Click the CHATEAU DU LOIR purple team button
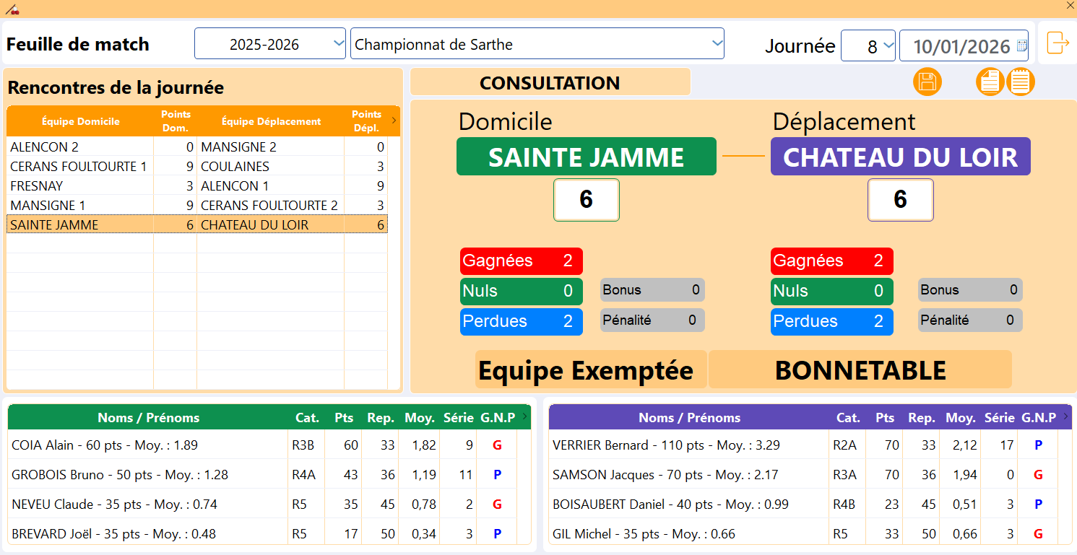This screenshot has height=555, width=1077. click(900, 157)
